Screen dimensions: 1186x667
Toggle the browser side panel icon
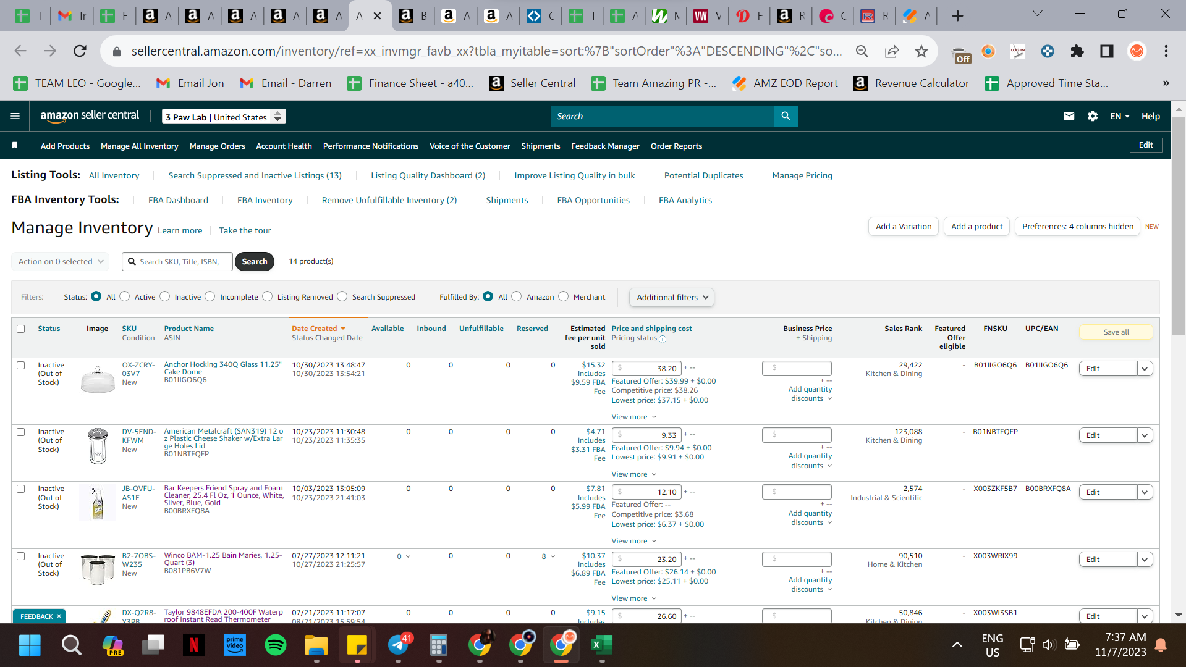pos(1106,51)
